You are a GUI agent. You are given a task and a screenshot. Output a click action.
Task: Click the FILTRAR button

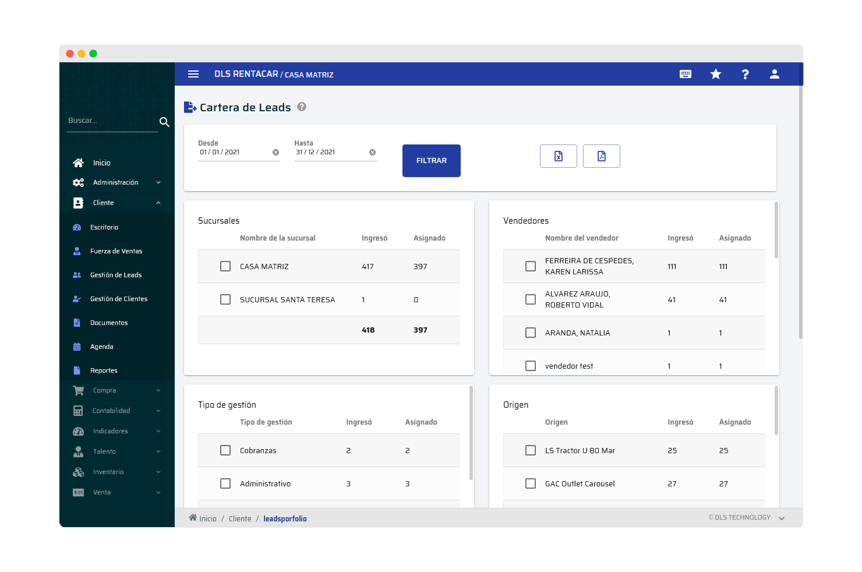pyautogui.click(x=432, y=161)
